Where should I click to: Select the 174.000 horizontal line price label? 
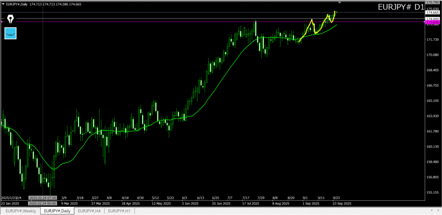point(433,19)
